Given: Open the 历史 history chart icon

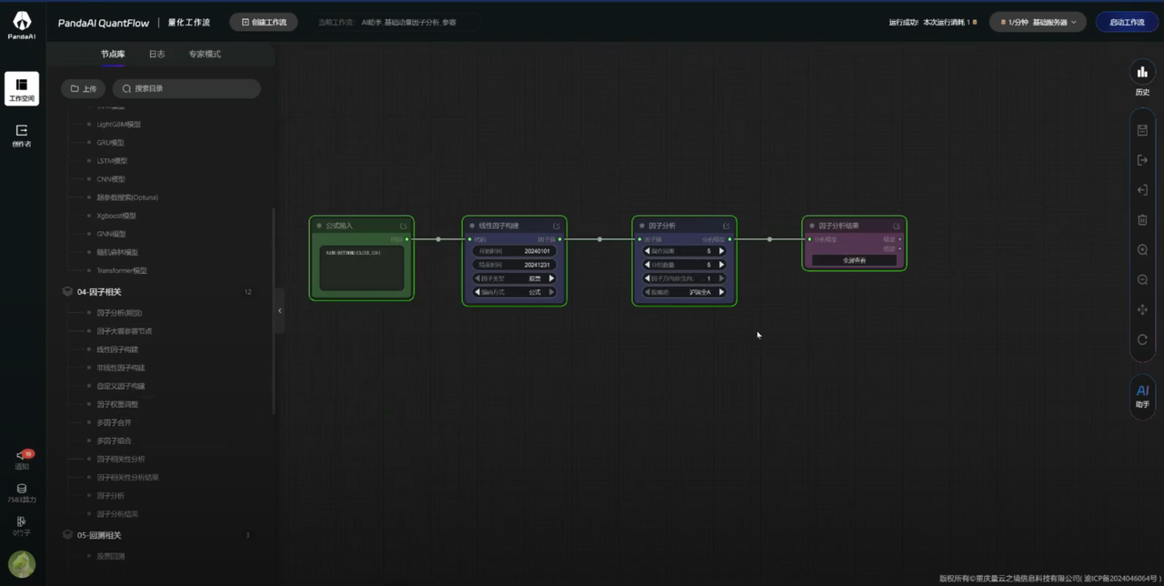Looking at the screenshot, I should tap(1142, 73).
